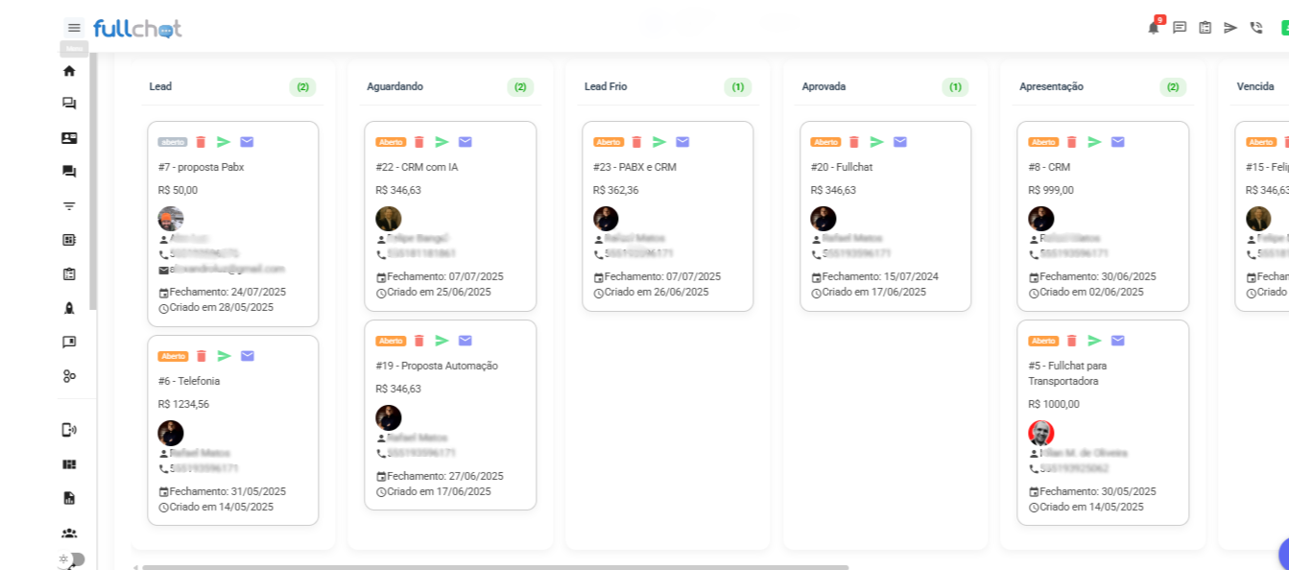Click the avatar on card #5 Transportadora
Image resolution: width=1289 pixels, height=570 pixels.
(x=1041, y=433)
